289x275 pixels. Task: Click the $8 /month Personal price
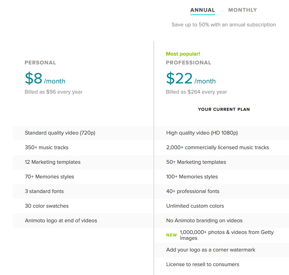pyautogui.click(x=45, y=79)
